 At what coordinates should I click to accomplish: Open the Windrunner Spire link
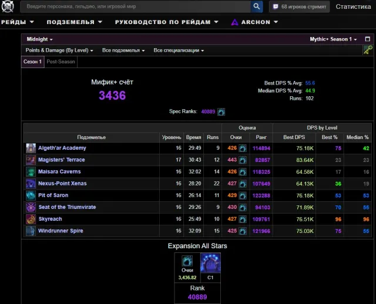click(61, 231)
